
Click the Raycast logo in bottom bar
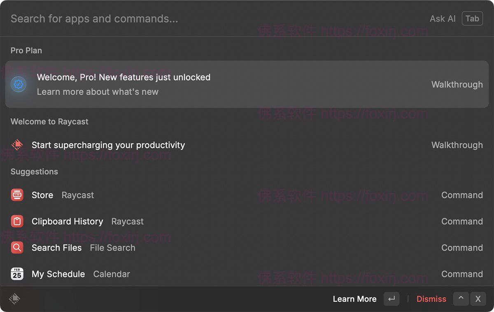point(14,299)
